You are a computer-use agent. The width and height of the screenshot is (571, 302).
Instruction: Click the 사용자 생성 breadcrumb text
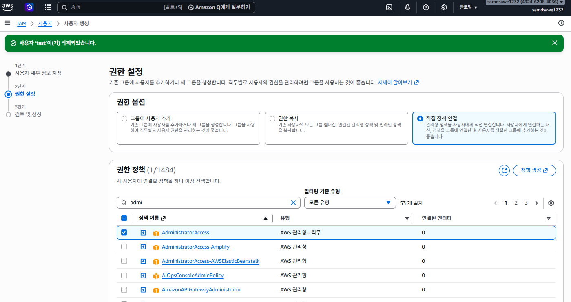pos(76,24)
